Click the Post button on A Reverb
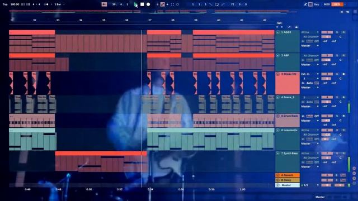Viewport: 358px width, 201px height. [x=343, y=175]
